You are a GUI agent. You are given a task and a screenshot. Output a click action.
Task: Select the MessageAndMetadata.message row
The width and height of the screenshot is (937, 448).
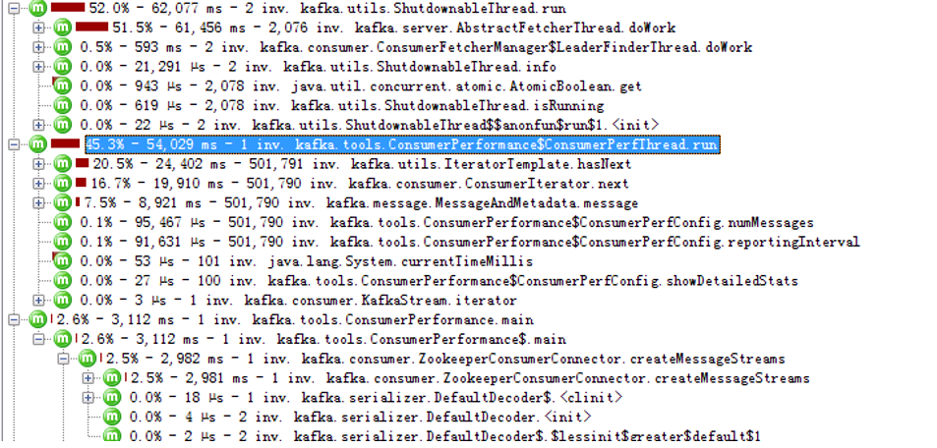tap(359, 203)
